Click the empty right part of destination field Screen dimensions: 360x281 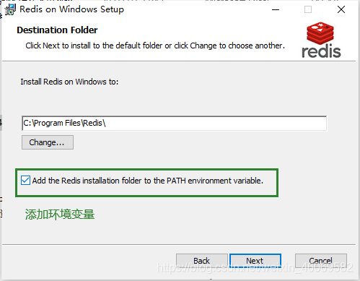click(x=216, y=124)
